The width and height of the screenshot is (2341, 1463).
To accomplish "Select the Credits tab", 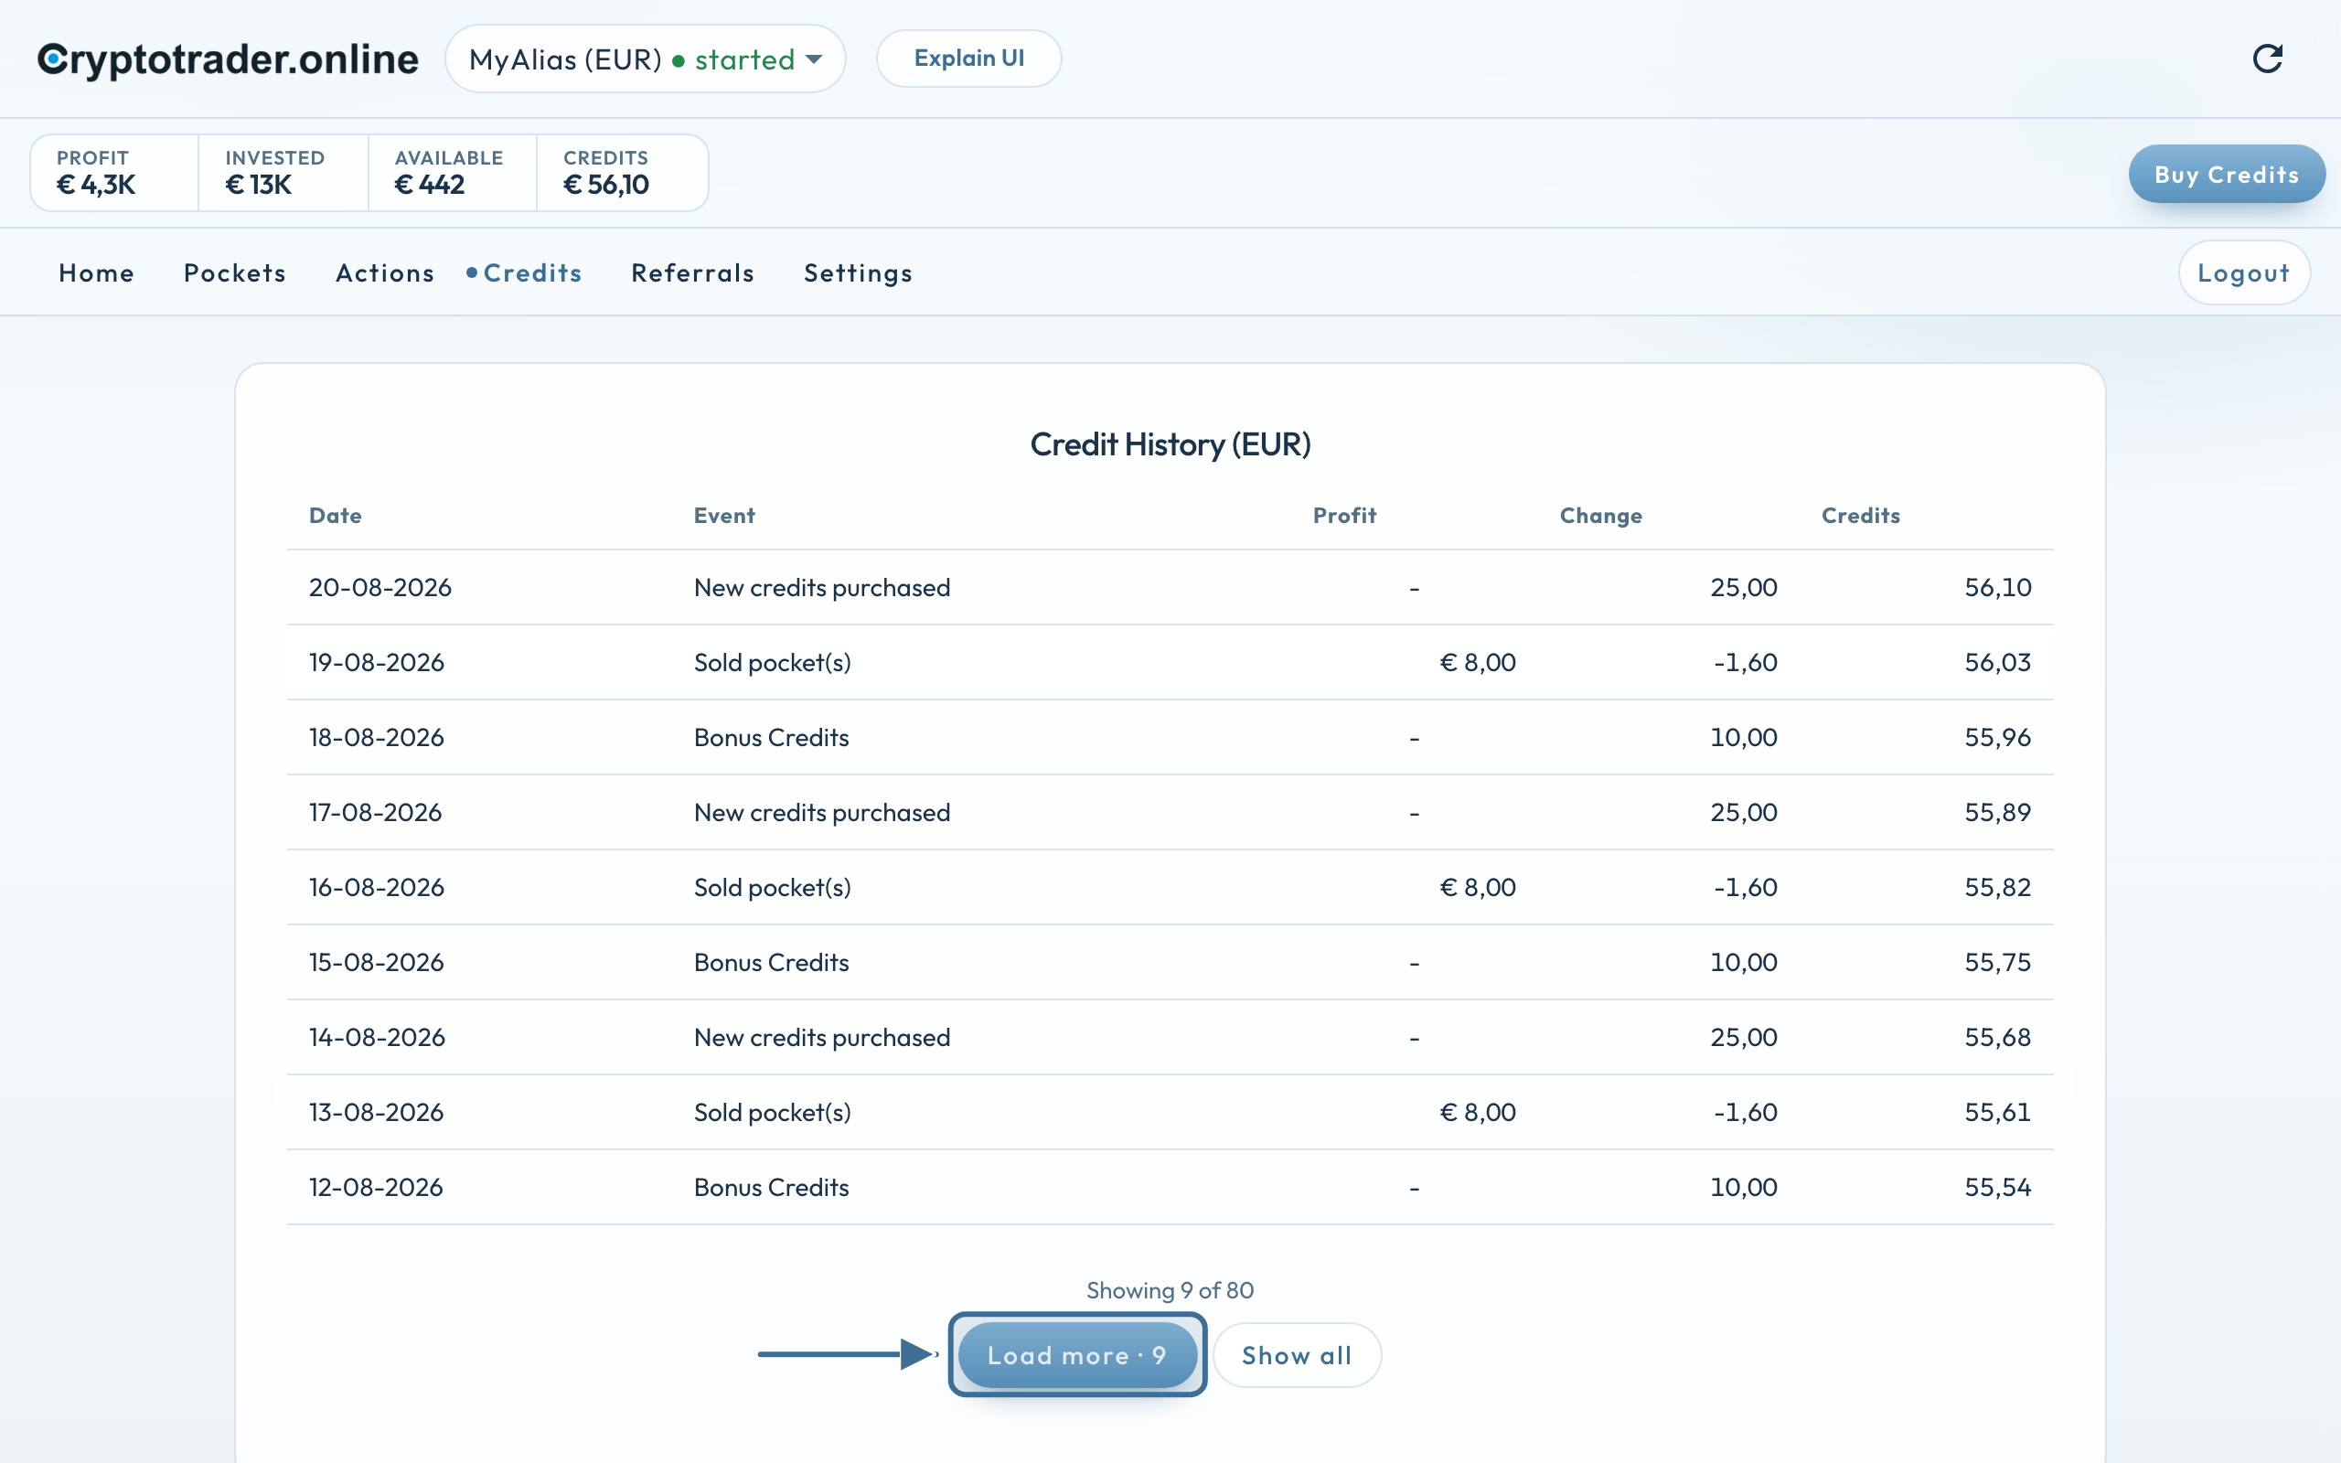I will 532,272.
